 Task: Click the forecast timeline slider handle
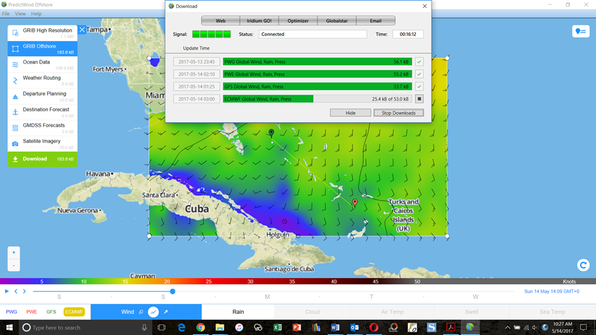(x=172, y=291)
